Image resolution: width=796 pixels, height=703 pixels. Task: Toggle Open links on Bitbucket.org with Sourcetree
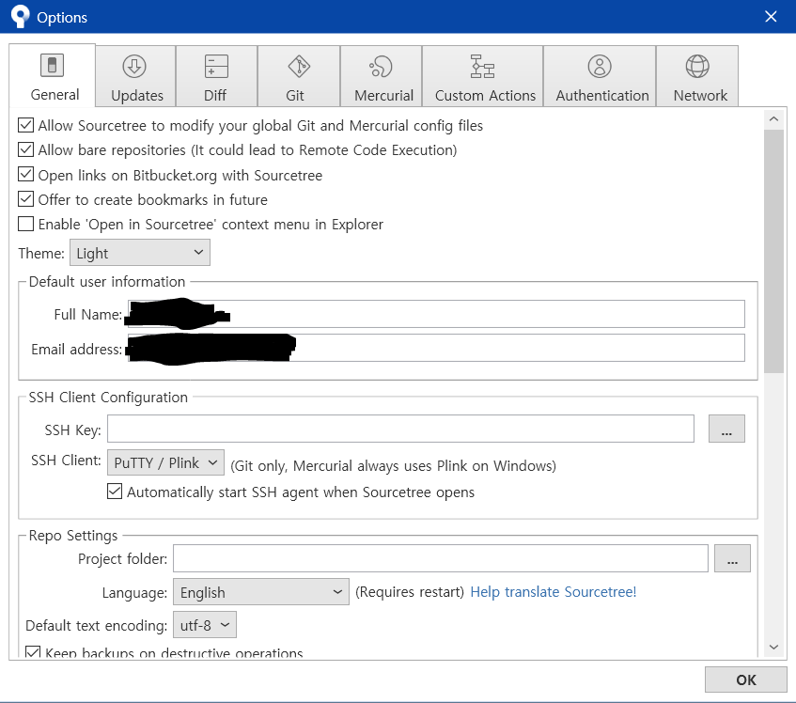[x=26, y=175]
